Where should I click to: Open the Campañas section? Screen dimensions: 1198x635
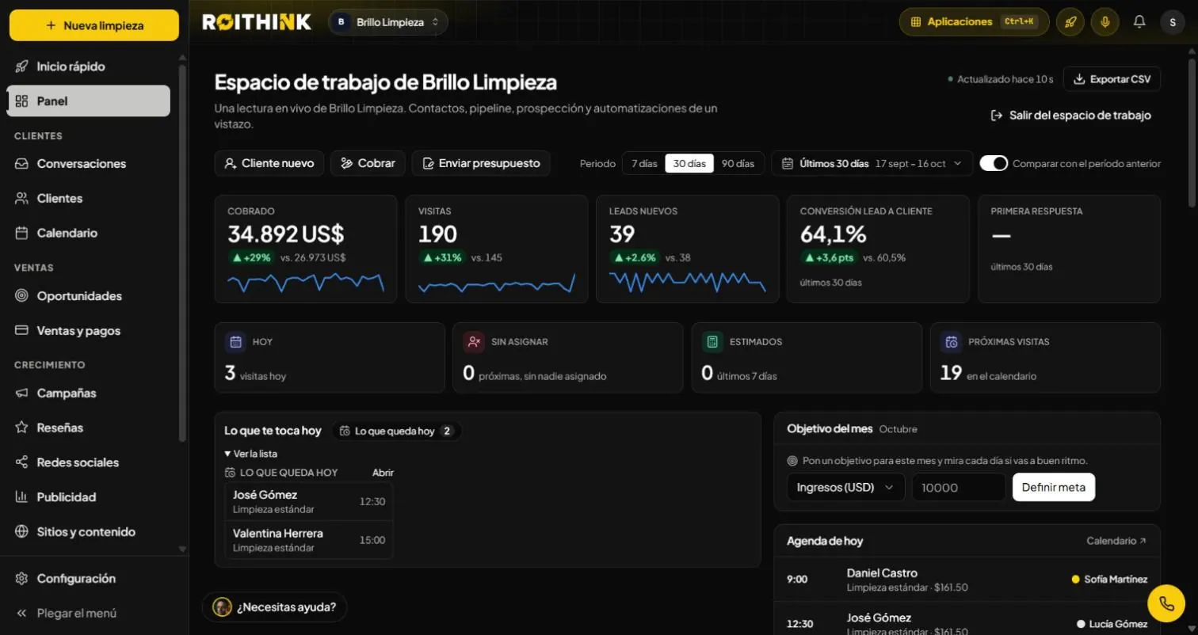[89, 394]
